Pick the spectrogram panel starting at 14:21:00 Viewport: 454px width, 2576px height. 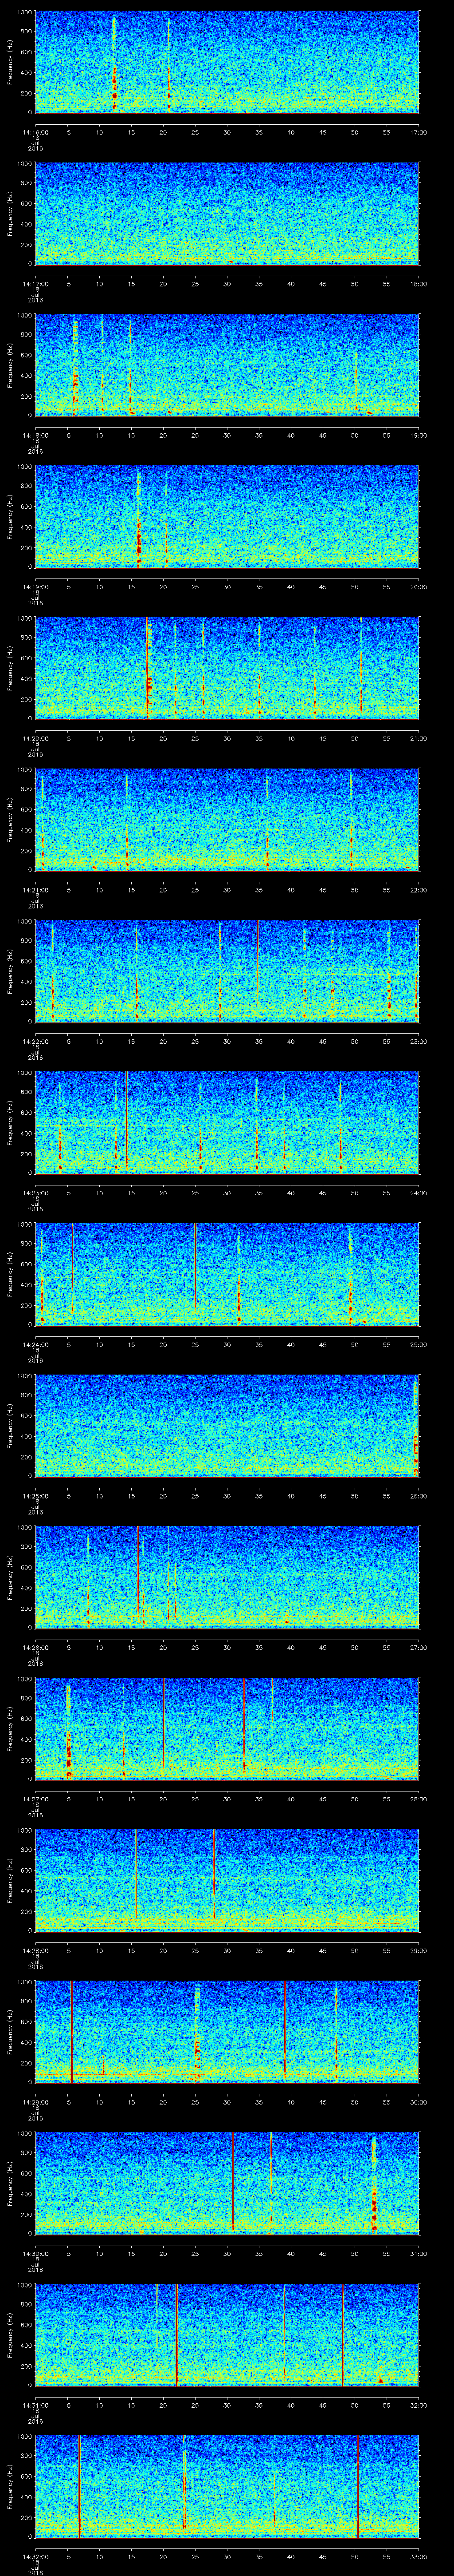pyautogui.click(x=227, y=819)
